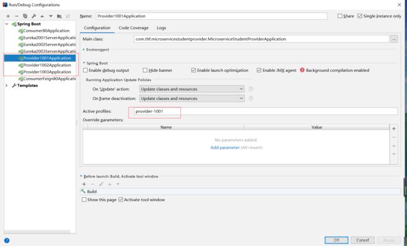Select Eureka2003ServerApplication configuration

pyautogui.click(x=47, y=51)
